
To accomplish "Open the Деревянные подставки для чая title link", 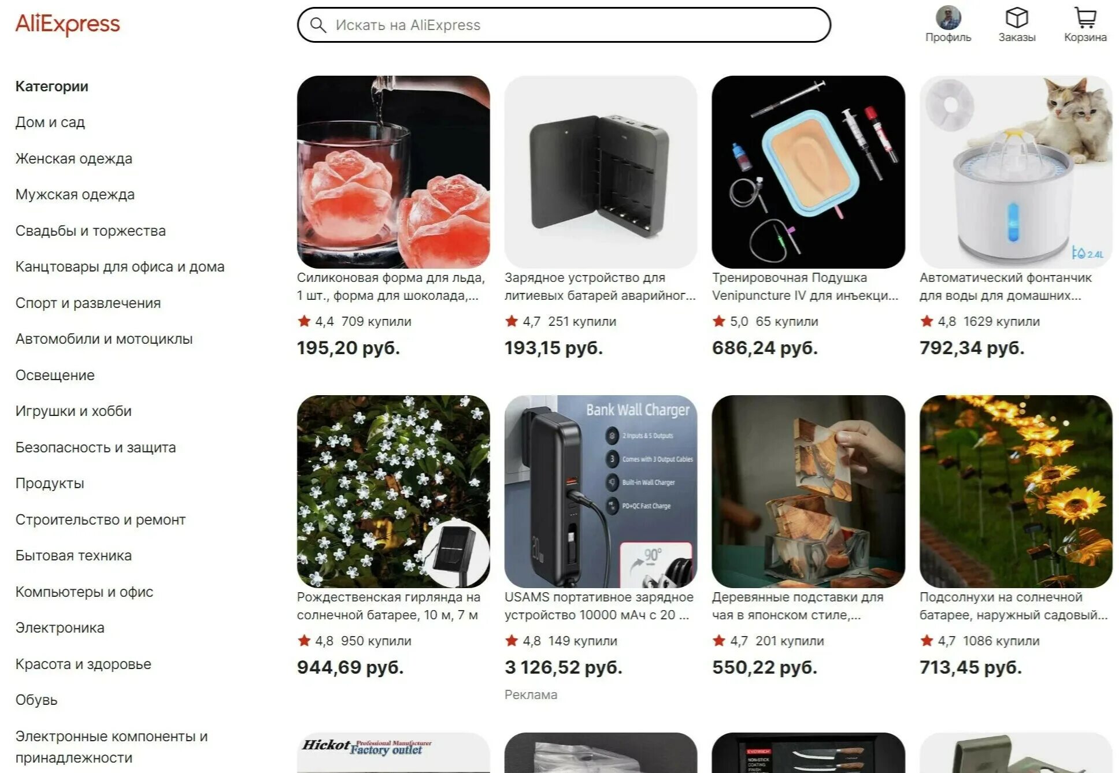I will click(798, 606).
